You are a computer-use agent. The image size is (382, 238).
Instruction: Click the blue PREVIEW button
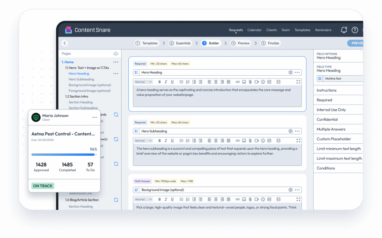tap(355, 43)
